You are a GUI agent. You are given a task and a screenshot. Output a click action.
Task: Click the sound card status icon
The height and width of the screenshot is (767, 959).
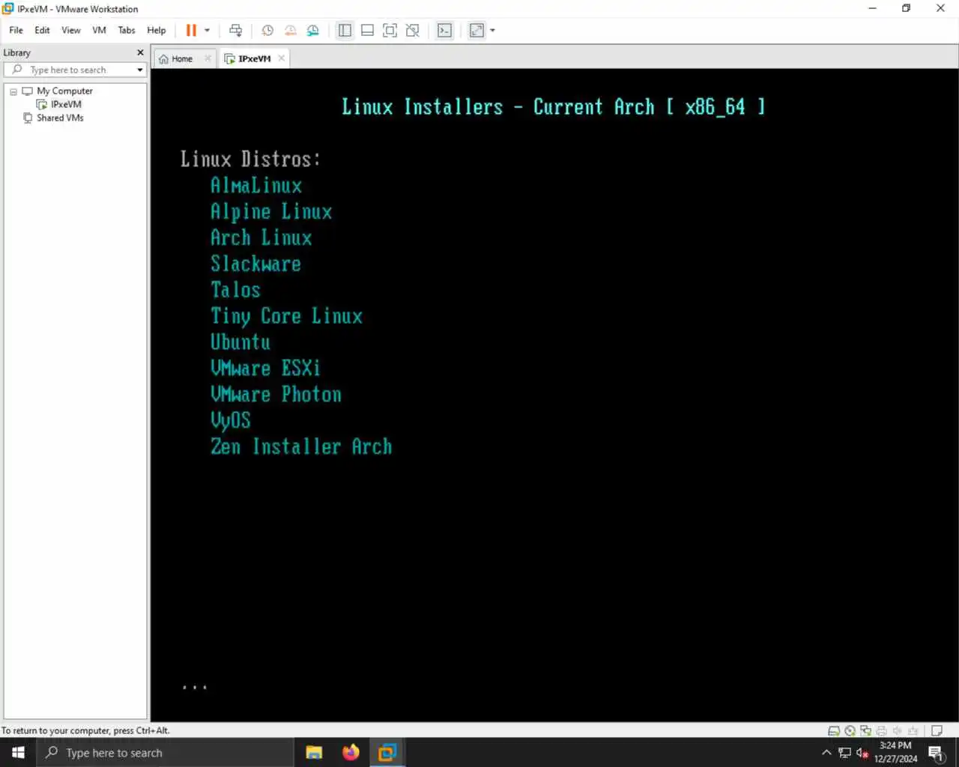(x=897, y=731)
